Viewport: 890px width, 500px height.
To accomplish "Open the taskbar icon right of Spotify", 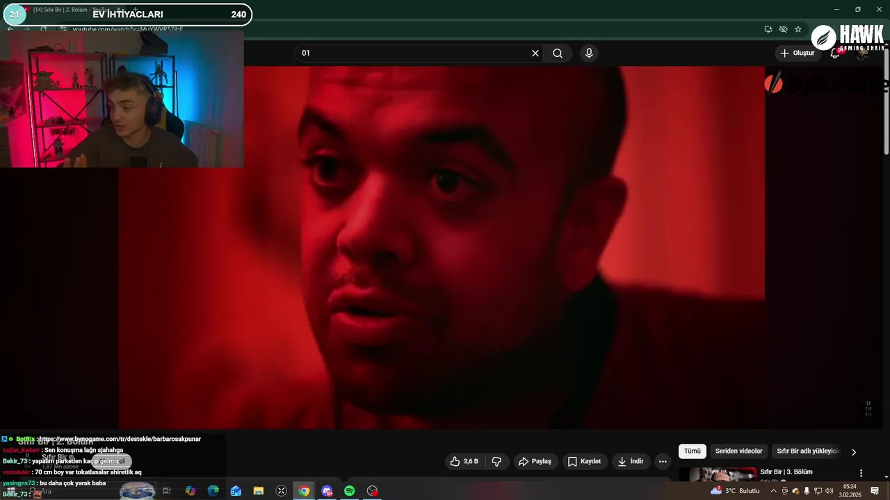I will [x=373, y=491].
